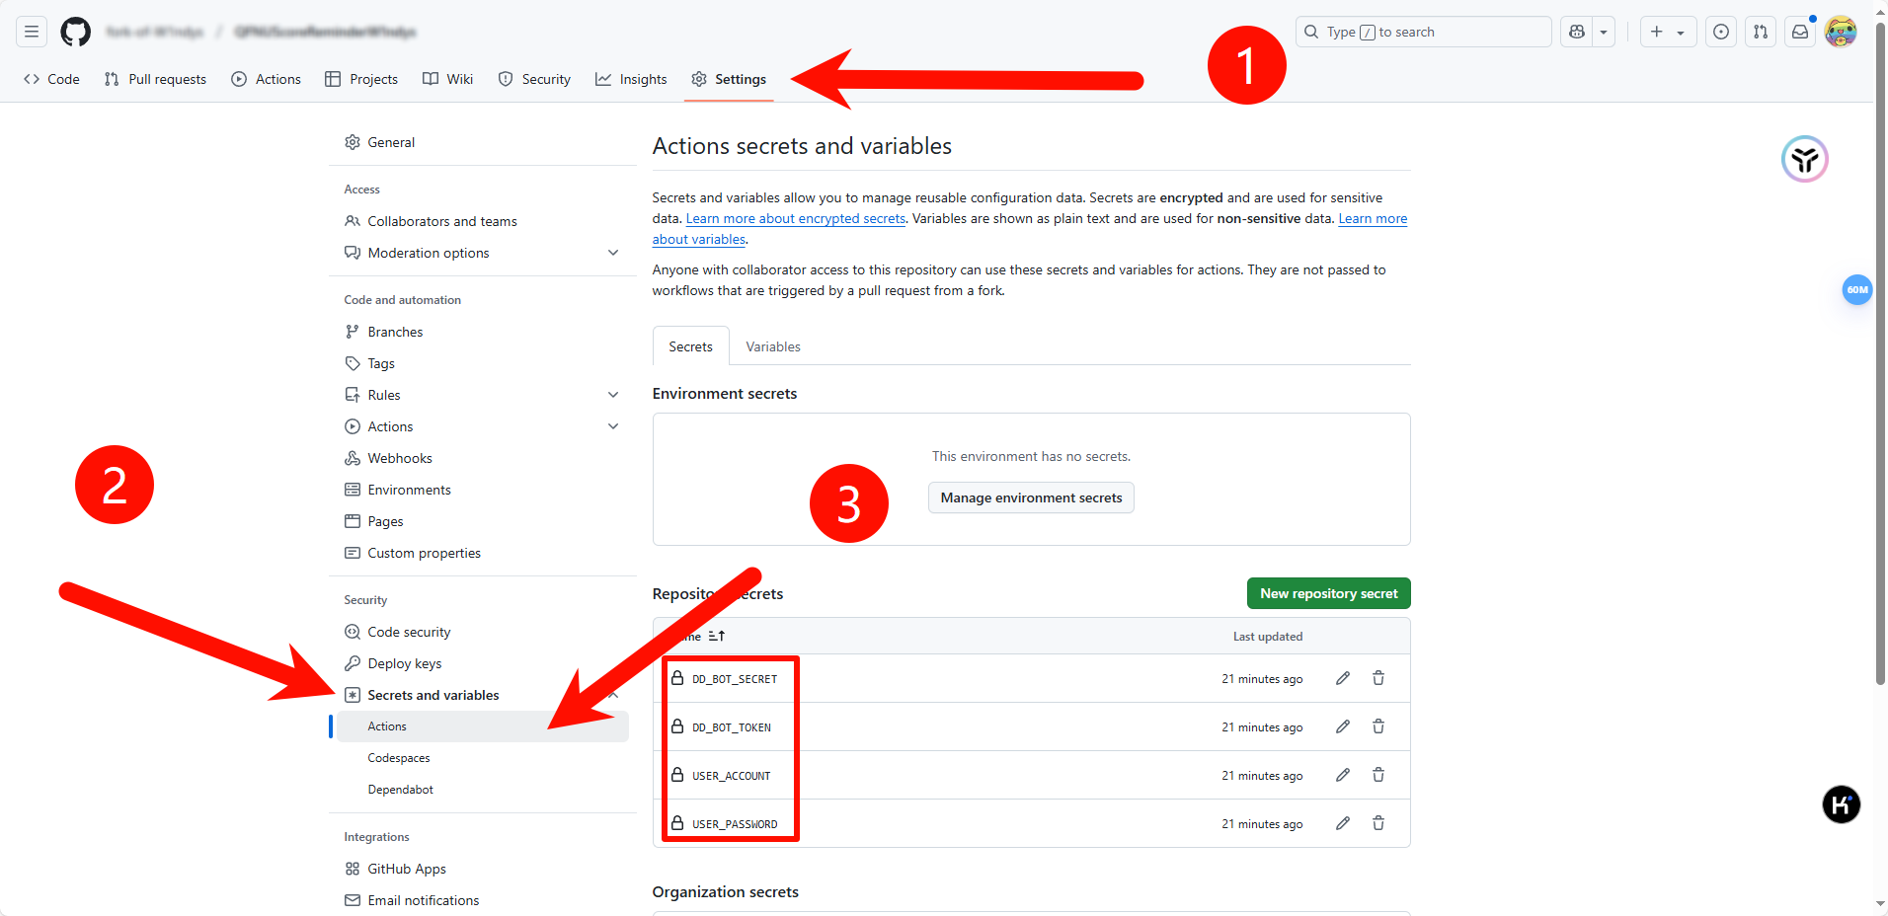Expand the Rules sidebar section

(x=613, y=395)
